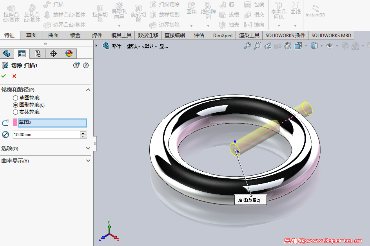
Task: Switch to the Surfaces (曲面) tab
Action: coord(53,35)
